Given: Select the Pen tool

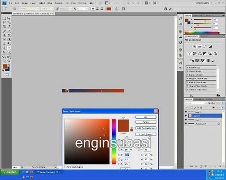Looking at the screenshot, I should 4,48.
